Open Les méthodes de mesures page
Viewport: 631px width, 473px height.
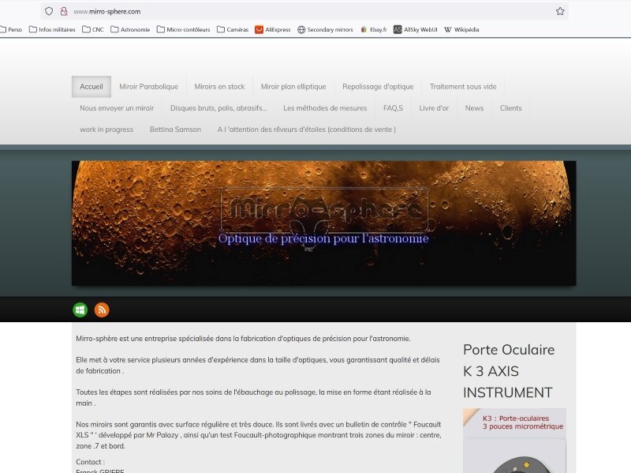pos(325,108)
